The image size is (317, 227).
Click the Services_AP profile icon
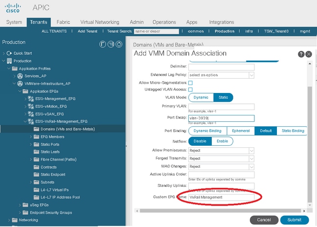(x=20, y=76)
